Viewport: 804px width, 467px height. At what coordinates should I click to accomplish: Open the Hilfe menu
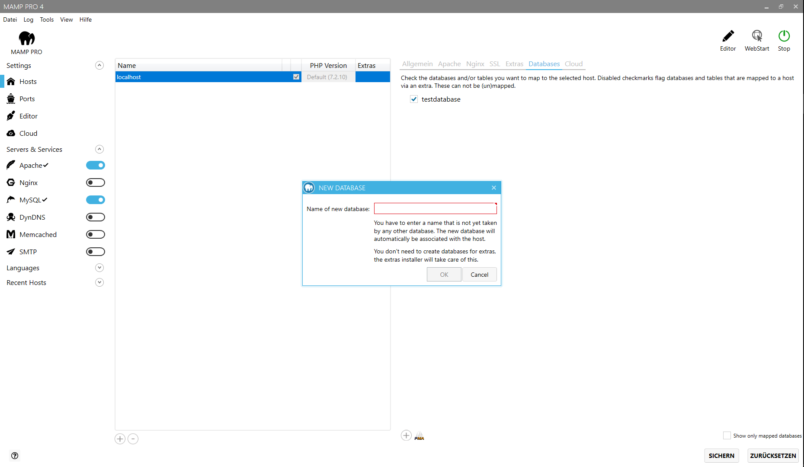coord(86,19)
